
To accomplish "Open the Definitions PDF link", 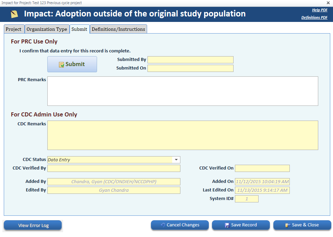I will [314, 17].
